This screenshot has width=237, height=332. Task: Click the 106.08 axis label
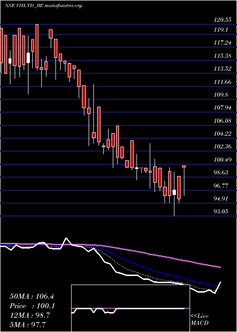tap(222, 120)
